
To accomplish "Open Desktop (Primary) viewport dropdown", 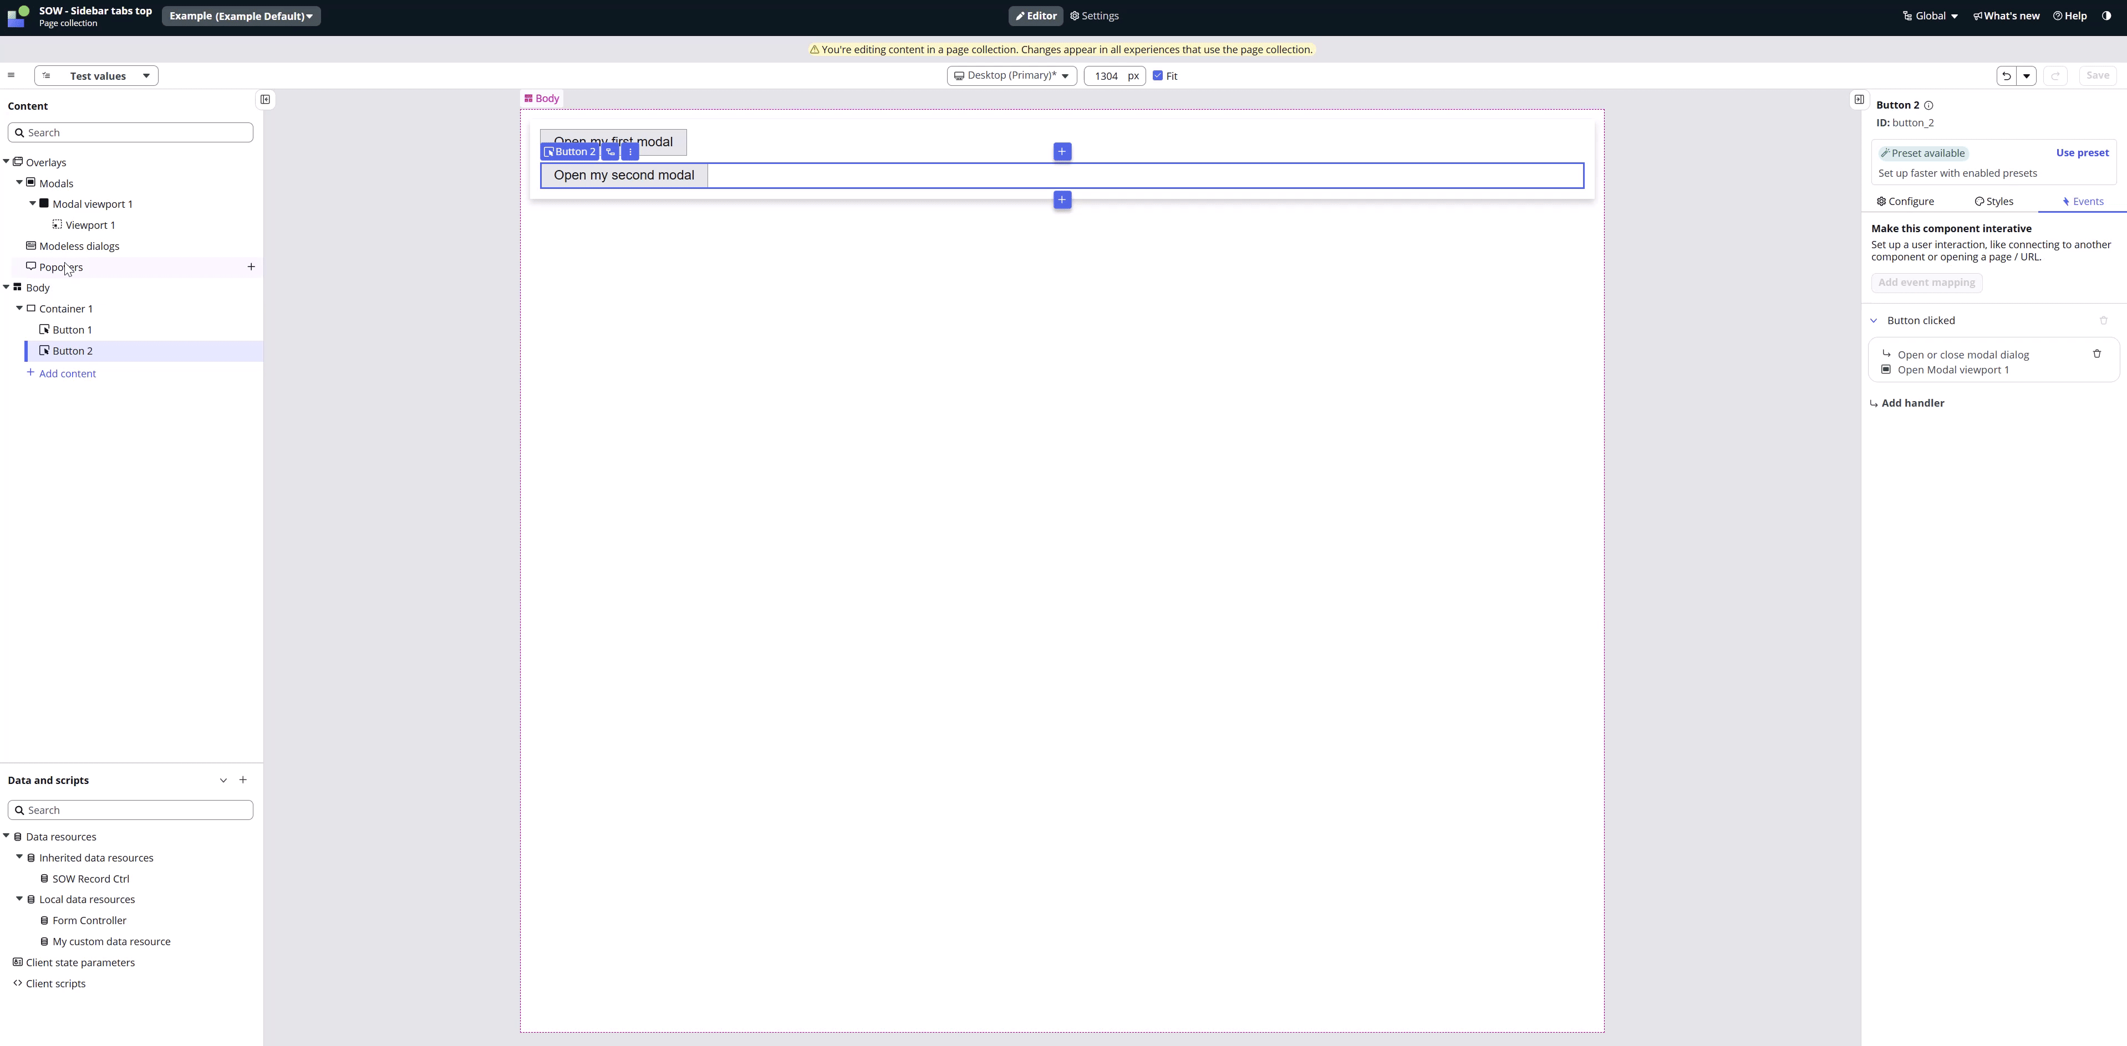I will pyautogui.click(x=1011, y=76).
